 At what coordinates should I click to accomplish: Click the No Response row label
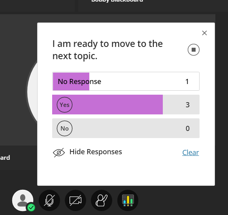pos(79,81)
